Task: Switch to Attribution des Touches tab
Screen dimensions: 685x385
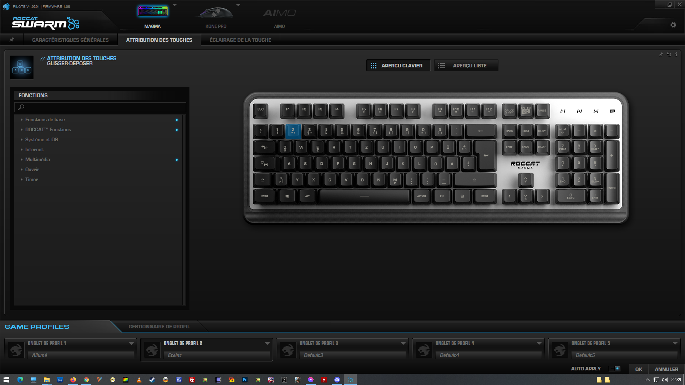Action: point(159,40)
